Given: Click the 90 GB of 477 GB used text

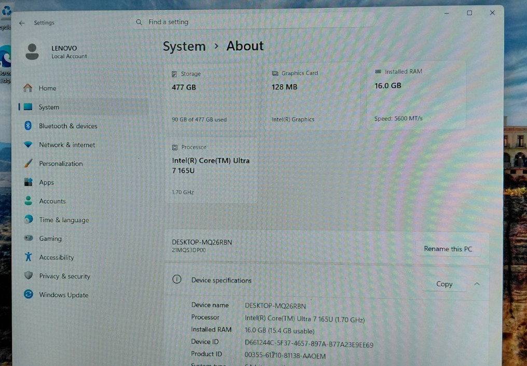Looking at the screenshot, I should [x=199, y=120].
